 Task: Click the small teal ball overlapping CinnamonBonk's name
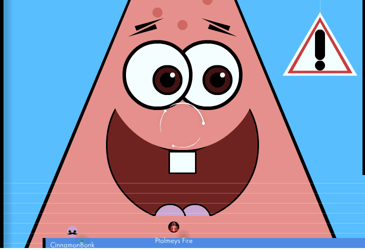coord(82,241)
